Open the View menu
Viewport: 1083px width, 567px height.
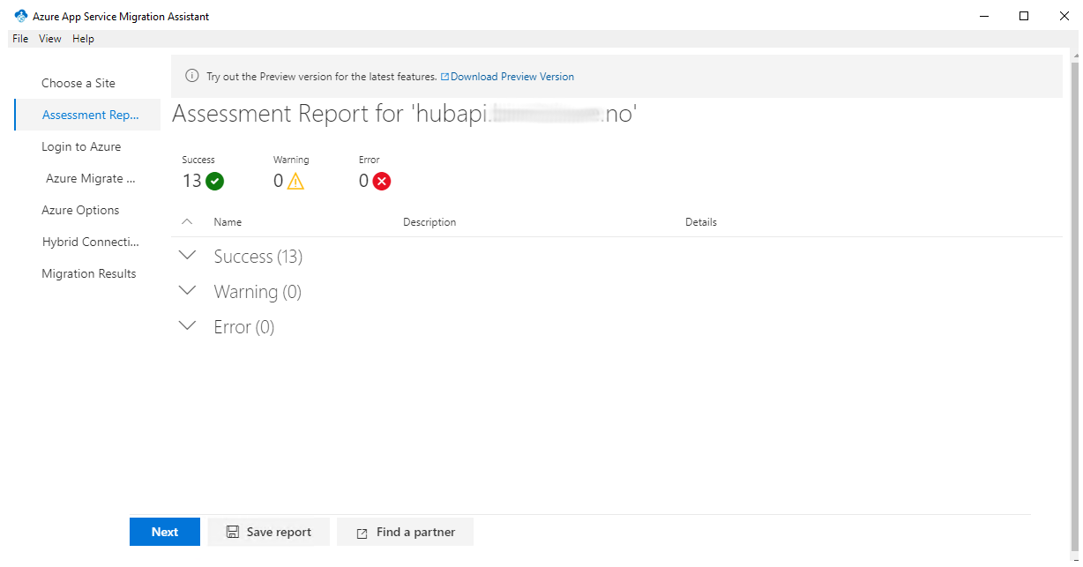pyautogui.click(x=50, y=39)
